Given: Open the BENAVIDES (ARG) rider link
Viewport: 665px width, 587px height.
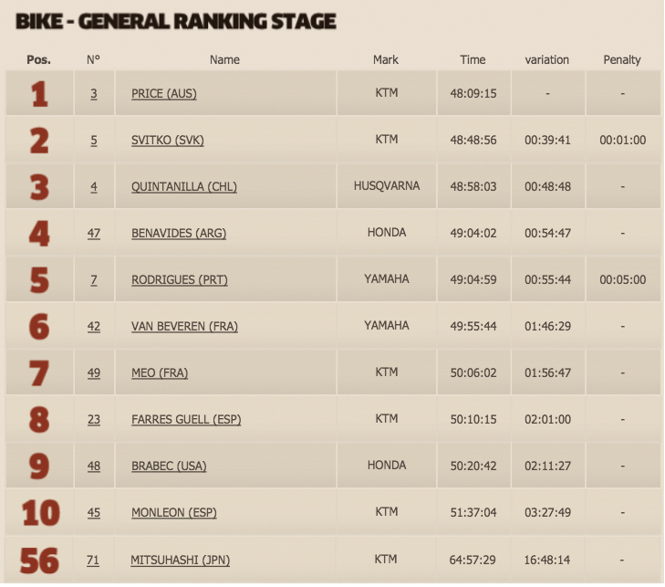Looking at the screenshot, I should [179, 233].
